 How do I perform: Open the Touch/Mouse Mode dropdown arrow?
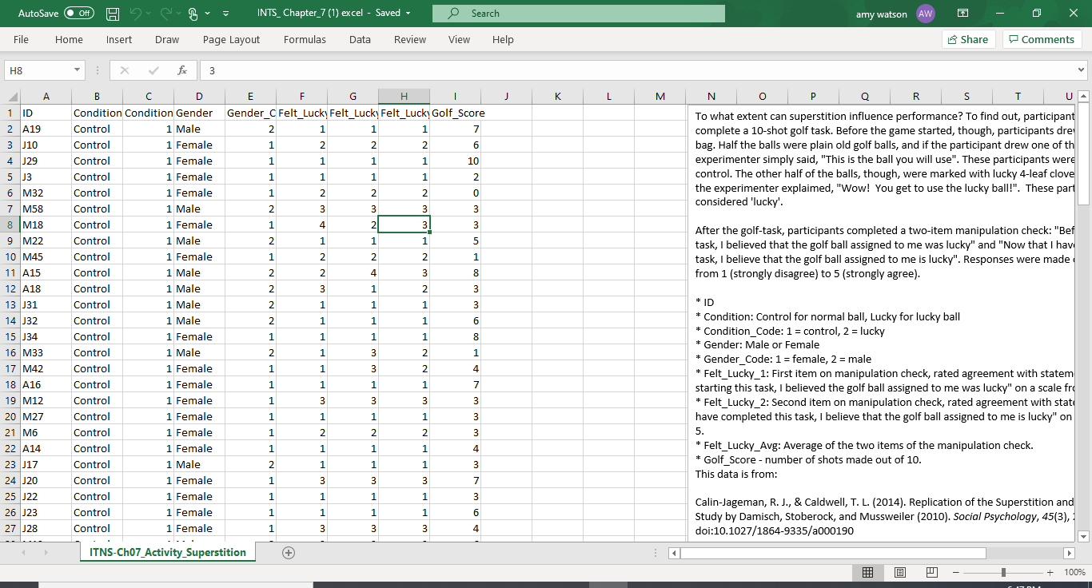208,14
